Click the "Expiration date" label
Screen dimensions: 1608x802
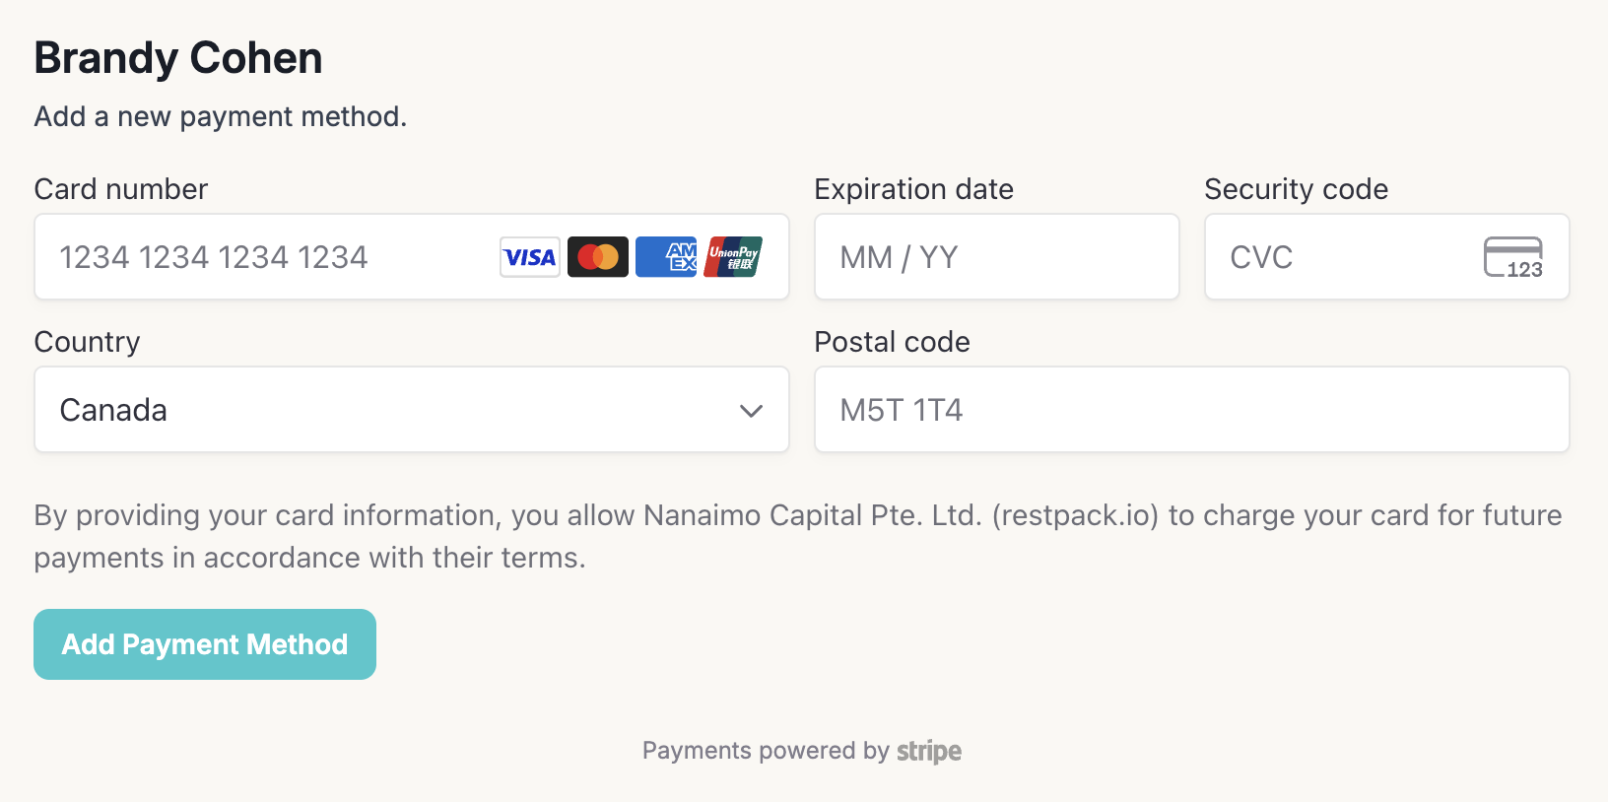coord(913,189)
